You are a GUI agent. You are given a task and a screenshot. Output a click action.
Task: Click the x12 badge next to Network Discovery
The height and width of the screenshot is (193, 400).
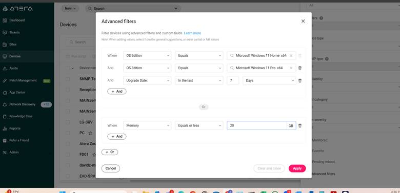pos(46,104)
